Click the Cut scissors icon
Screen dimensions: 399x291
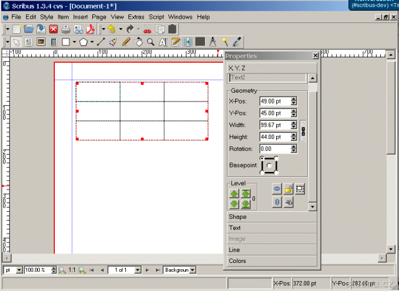click(147, 29)
